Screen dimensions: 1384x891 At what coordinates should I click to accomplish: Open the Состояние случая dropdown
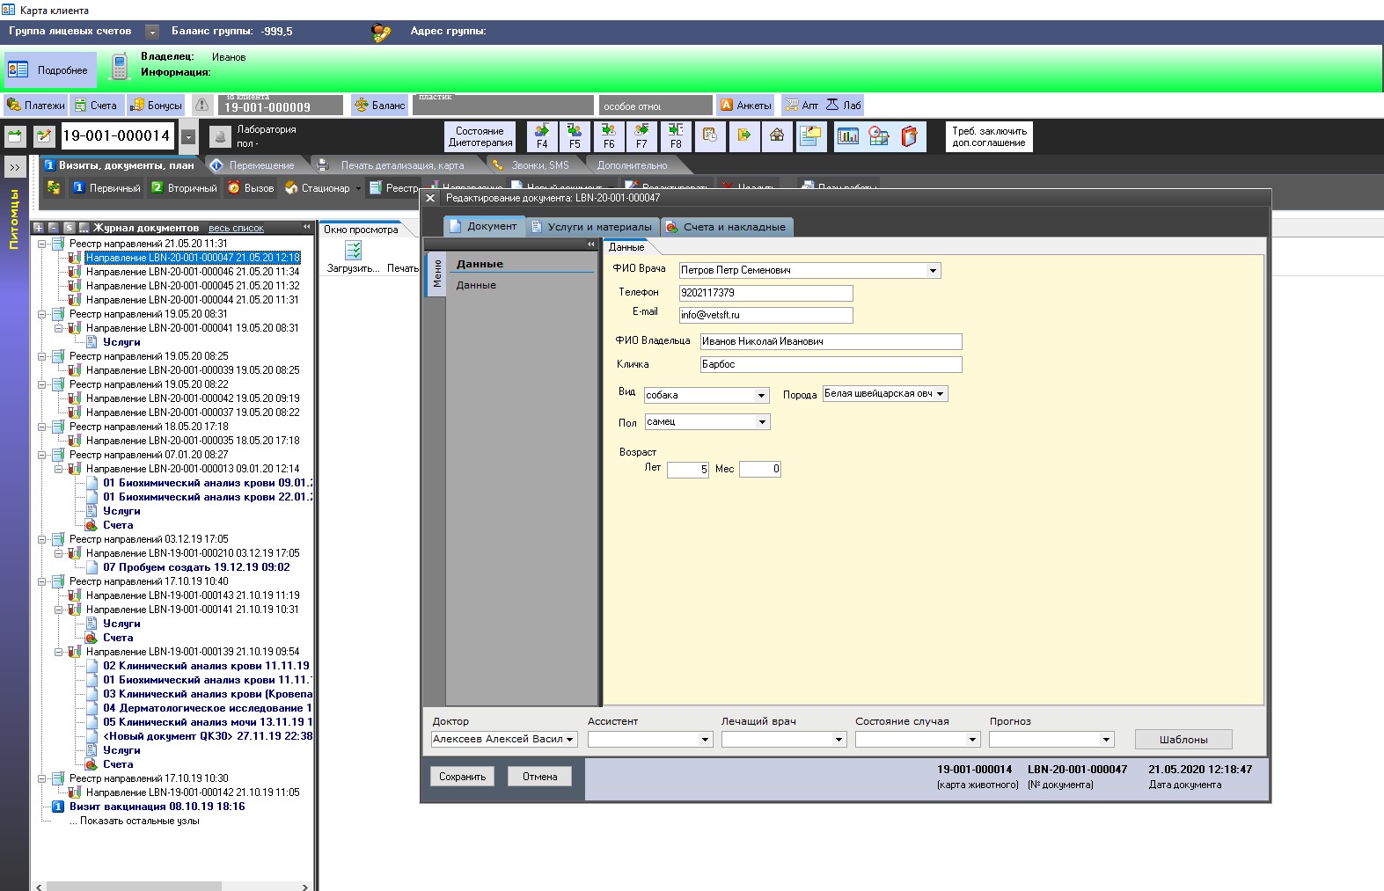pyautogui.click(x=972, y=740)
